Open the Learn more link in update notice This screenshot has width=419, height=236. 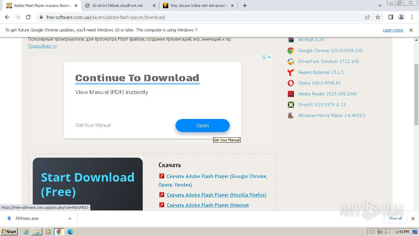tap(393, 30)
